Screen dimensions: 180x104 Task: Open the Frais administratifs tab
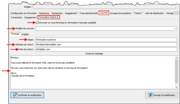[x=89, y=13]
